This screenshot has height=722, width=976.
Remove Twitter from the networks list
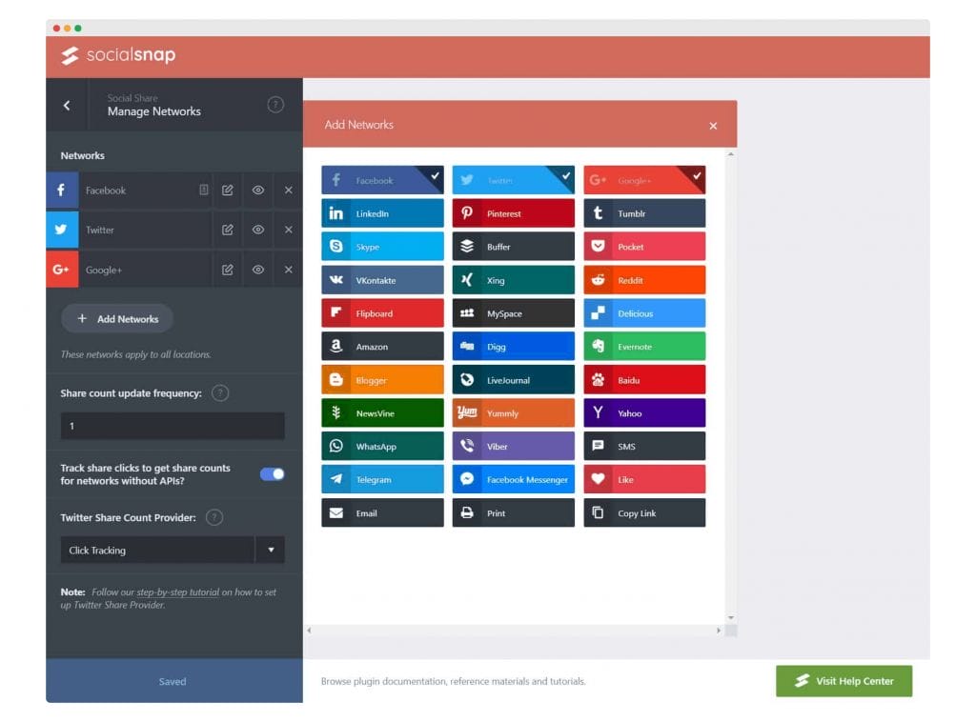[288, 230]
